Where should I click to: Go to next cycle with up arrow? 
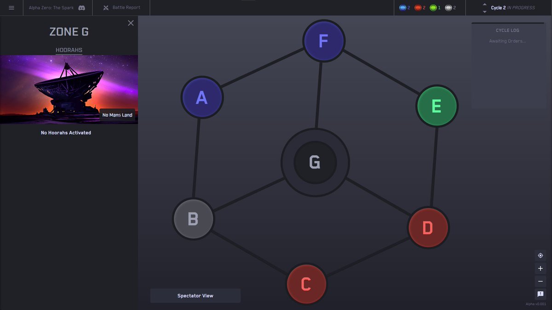(x=484, y=5)
